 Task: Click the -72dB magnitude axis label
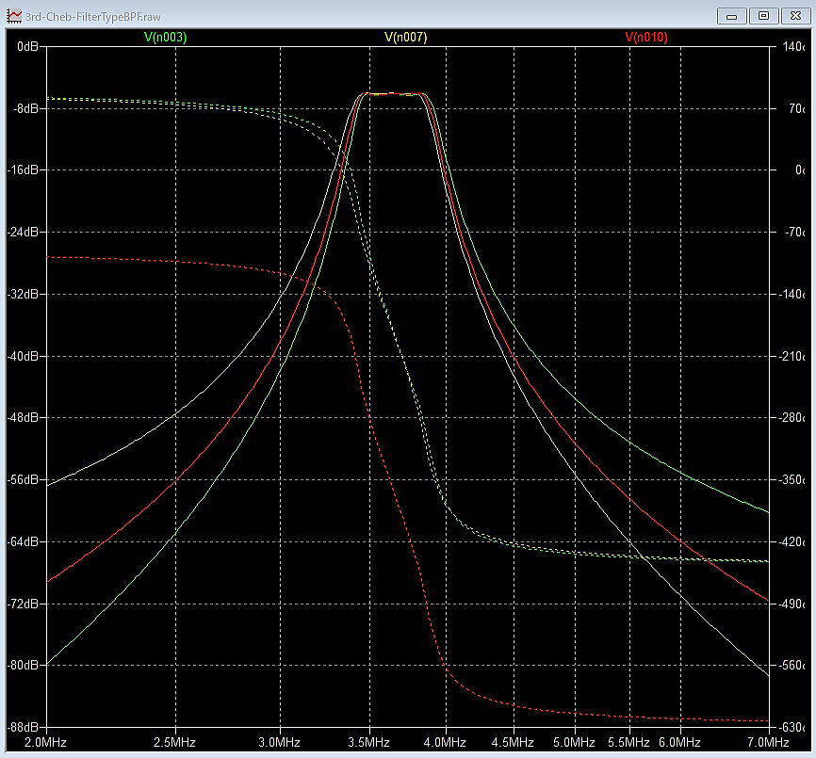tap(23, 604)
